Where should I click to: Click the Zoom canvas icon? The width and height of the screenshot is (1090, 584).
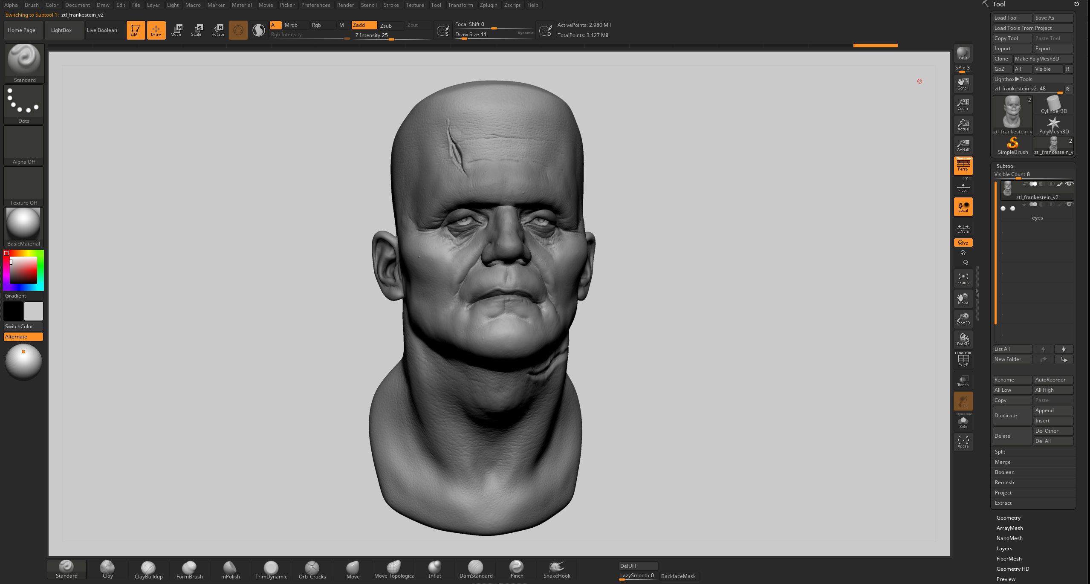click(963, 104)
